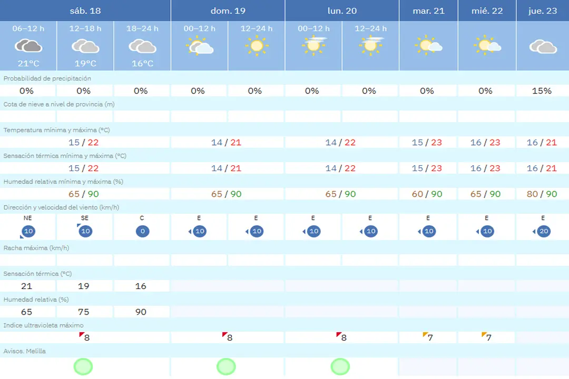
Task: Click UV index 8 marker for sáb. 18
Action: coord(84,337)
